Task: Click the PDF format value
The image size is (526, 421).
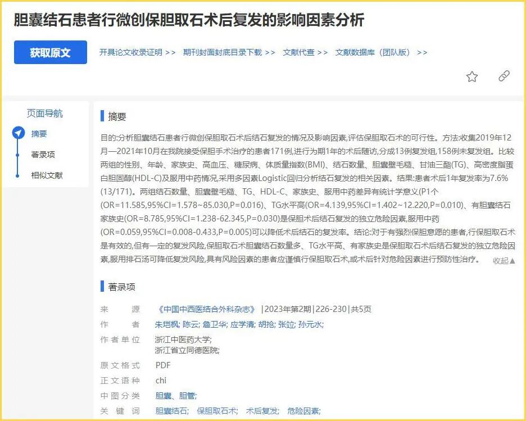Action: point(163,365)
